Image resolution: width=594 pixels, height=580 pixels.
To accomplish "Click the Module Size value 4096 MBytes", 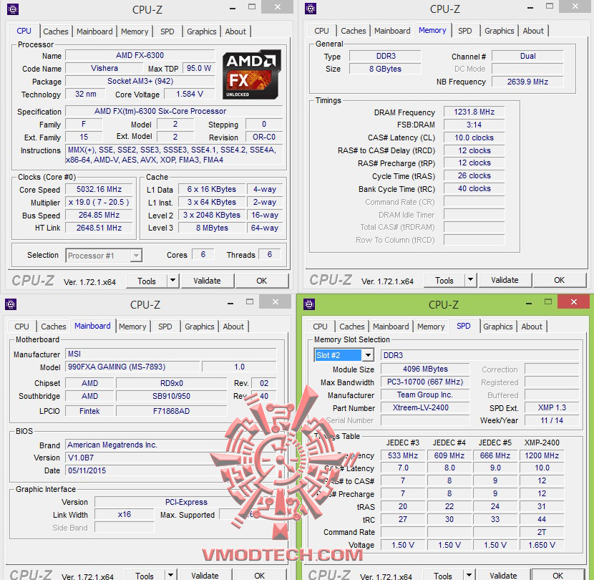I will [424, 369].
